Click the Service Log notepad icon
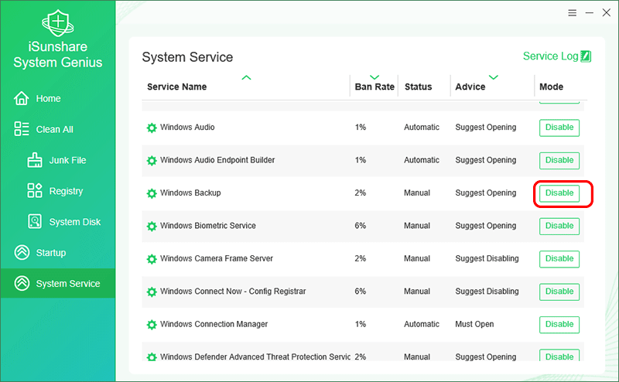619x382 pixels. coord(586,56)
